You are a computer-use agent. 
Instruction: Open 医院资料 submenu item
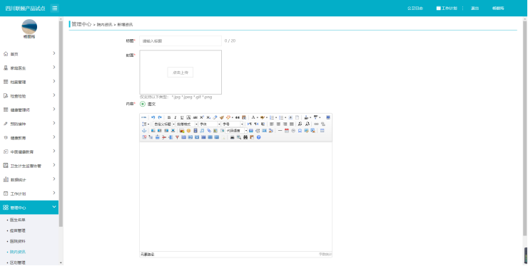pos(18,241)
